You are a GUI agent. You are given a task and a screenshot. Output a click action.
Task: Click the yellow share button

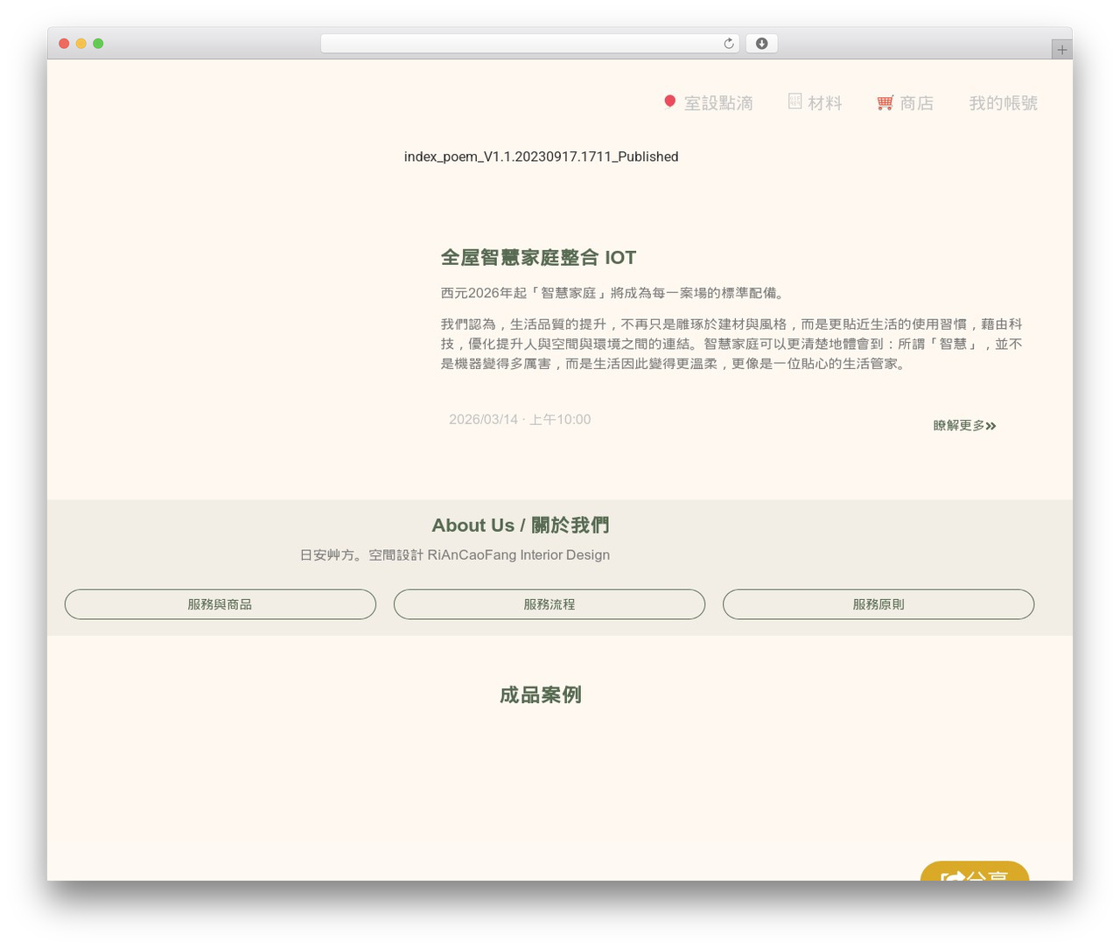click(975, 871)
